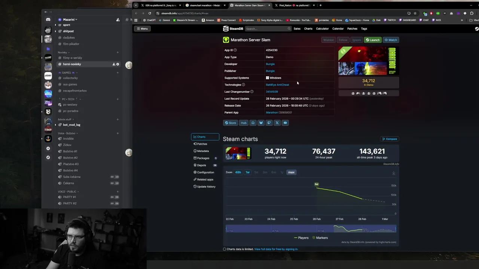Click the X social icon button
Screen dimensions: 479x269
[x=277, y=123]
